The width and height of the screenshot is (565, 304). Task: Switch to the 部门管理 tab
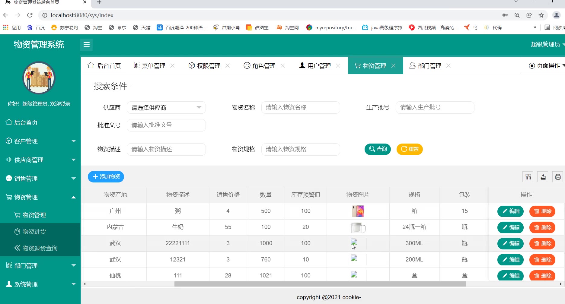[x=426, y=66]
